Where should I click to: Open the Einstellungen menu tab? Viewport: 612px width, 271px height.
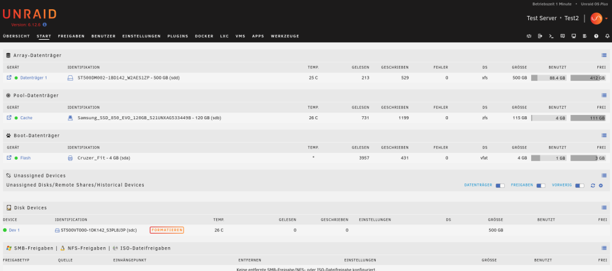pos(141,36)
